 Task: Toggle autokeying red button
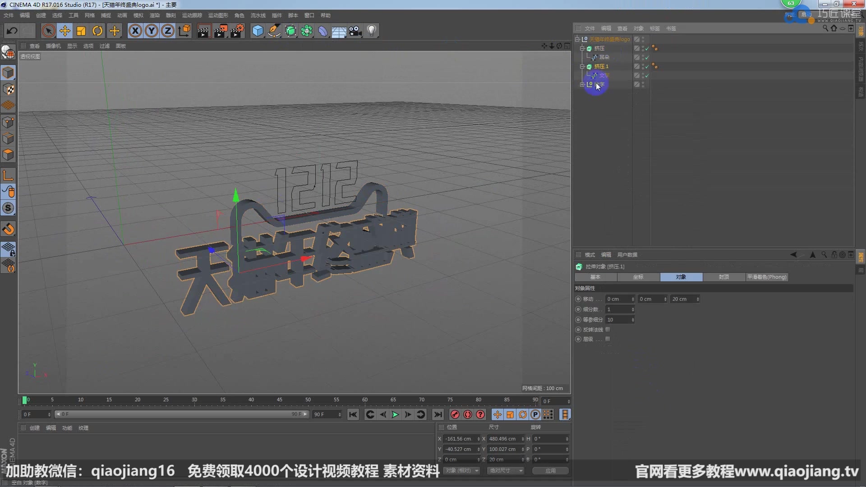468,414
